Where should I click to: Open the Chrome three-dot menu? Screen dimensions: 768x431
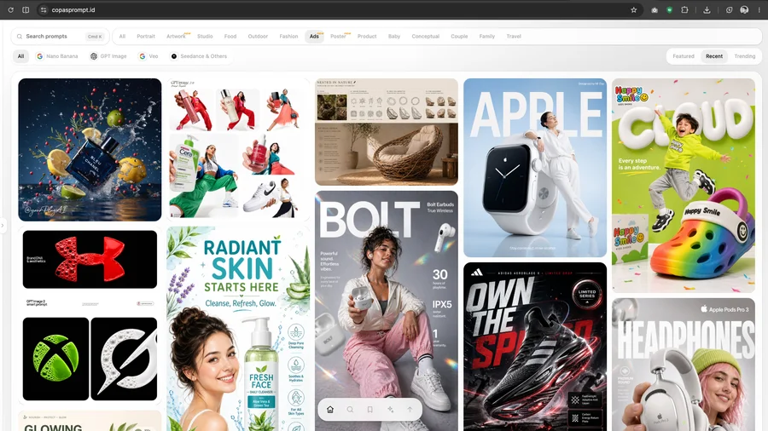tap(759, 9)
